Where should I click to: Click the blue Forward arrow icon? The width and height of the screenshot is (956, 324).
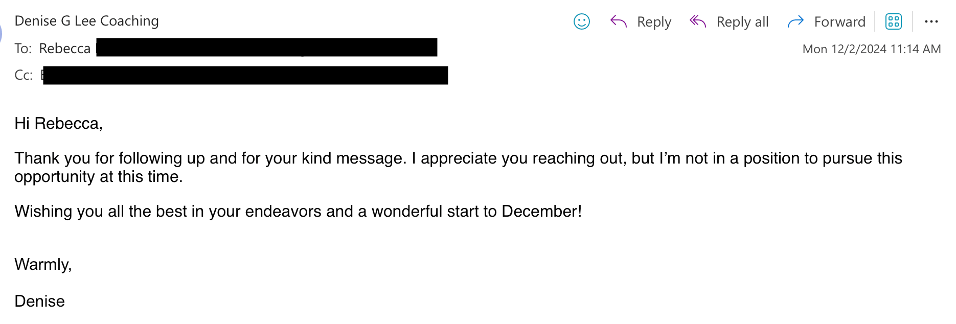click(795, 21)
